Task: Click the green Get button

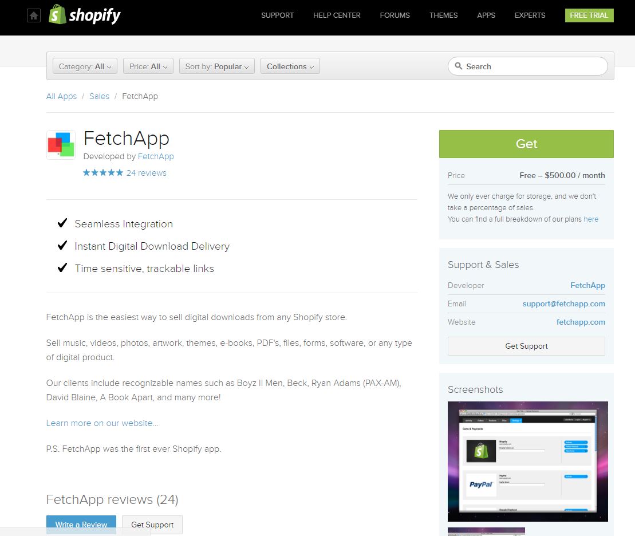Action: coord(526,144)
